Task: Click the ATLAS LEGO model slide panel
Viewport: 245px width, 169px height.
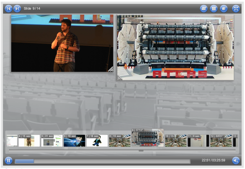Action: [x=175, y=48]
